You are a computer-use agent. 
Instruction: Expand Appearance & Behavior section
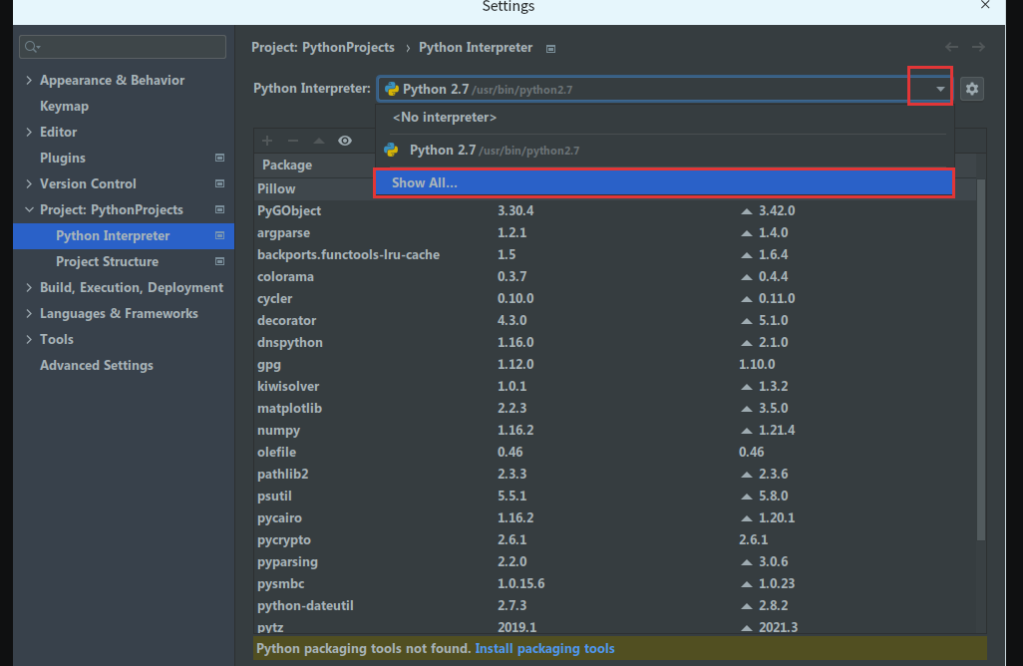(x=29, y=80)
